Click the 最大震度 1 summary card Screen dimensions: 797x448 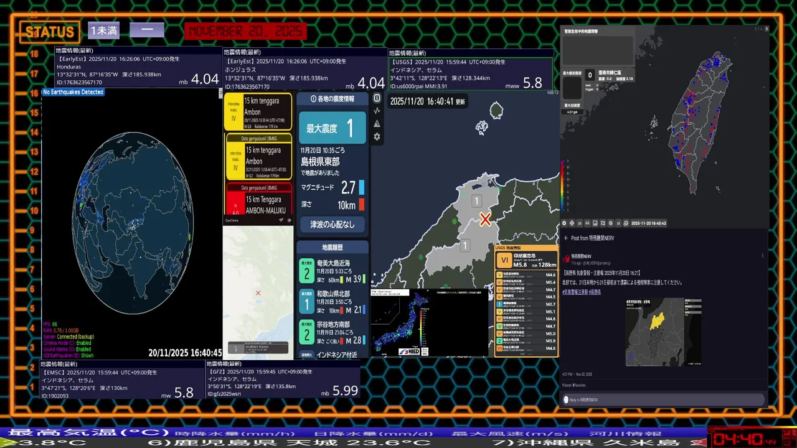[332, 128]
